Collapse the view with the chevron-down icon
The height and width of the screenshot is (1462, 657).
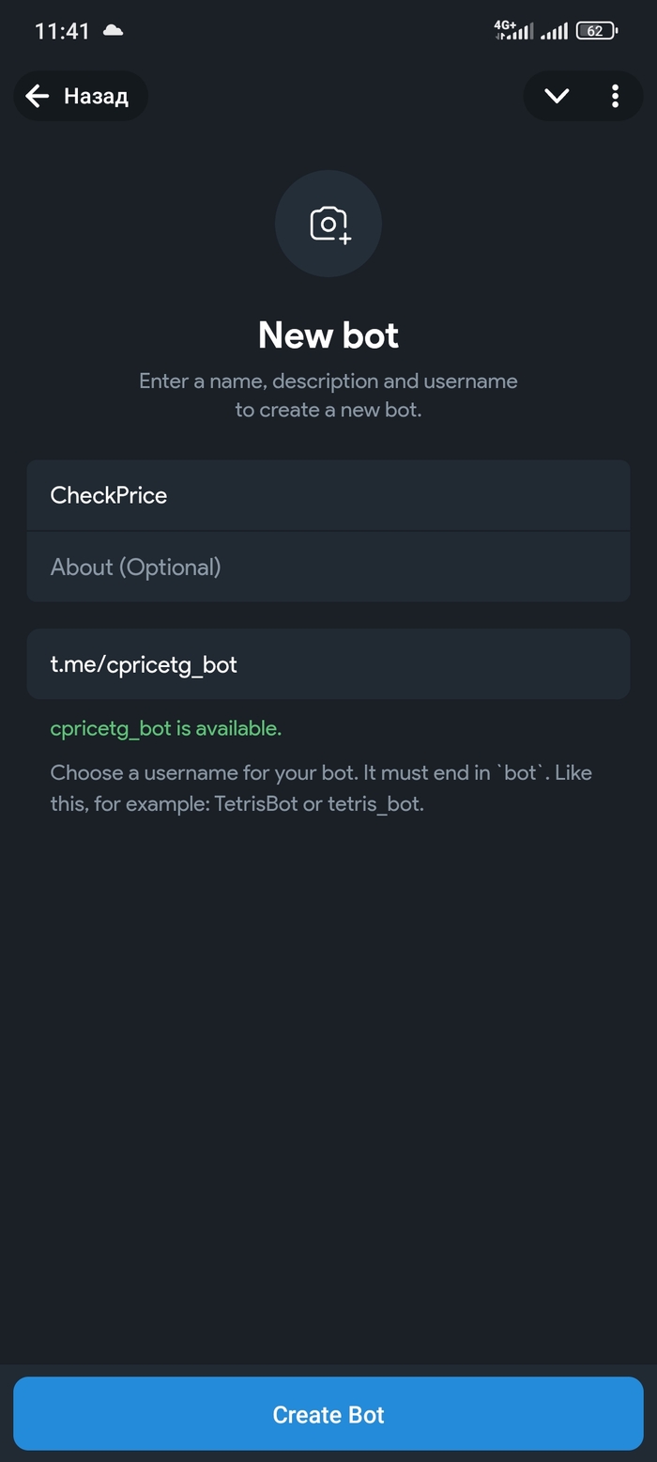[x=557, y=96]
